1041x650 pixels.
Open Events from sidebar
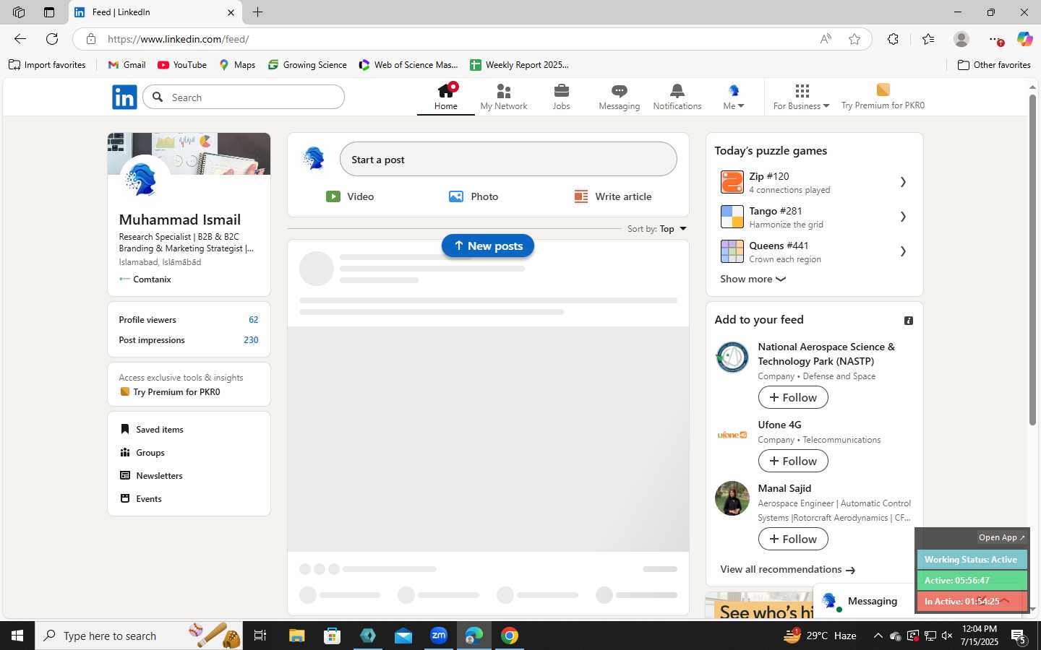141,499
